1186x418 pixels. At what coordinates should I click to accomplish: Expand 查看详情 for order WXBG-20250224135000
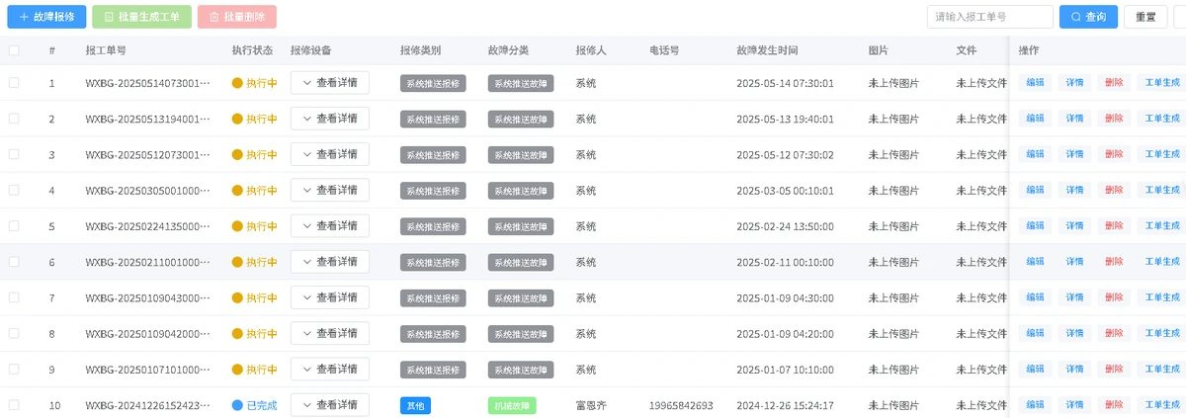pos(330,226)
